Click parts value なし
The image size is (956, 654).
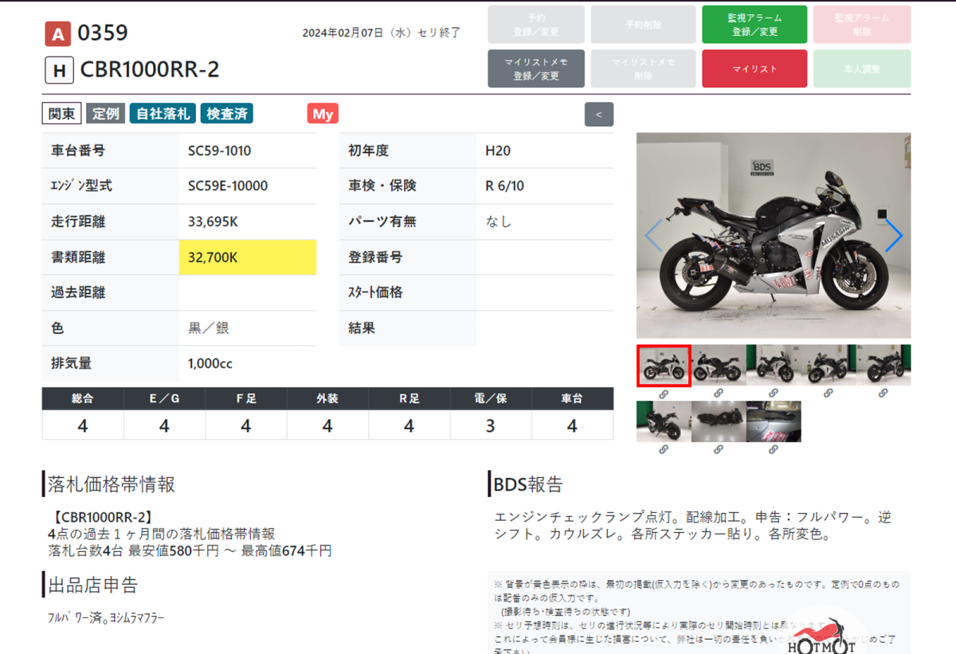499,221
